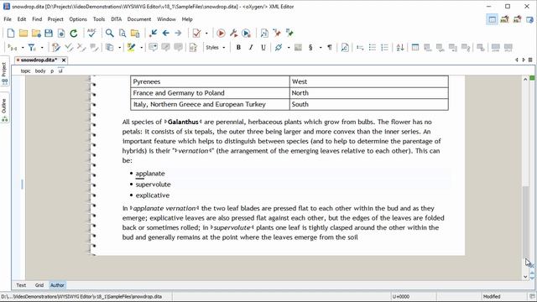Click the vertical scrollbar thumb
This screenshot has height=302, width=537.
(525, 221)
